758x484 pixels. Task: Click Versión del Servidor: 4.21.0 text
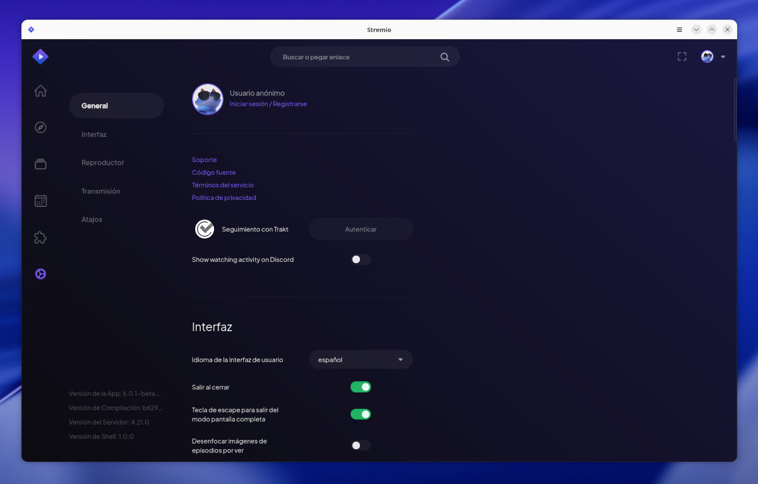pos(109,422)
